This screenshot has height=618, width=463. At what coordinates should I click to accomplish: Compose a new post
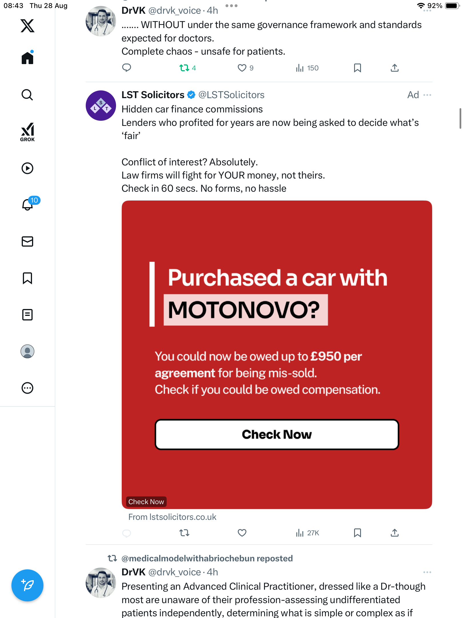(27, 585)
